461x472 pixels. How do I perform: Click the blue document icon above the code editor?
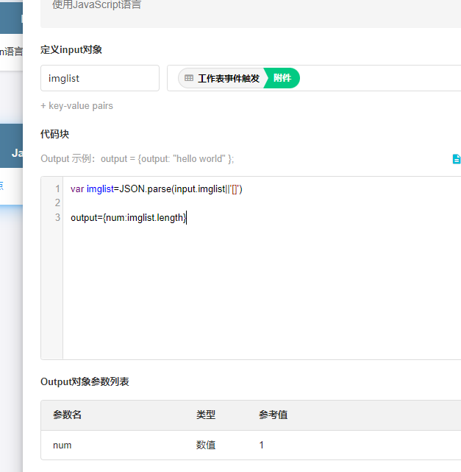click(x=457, y=159)
